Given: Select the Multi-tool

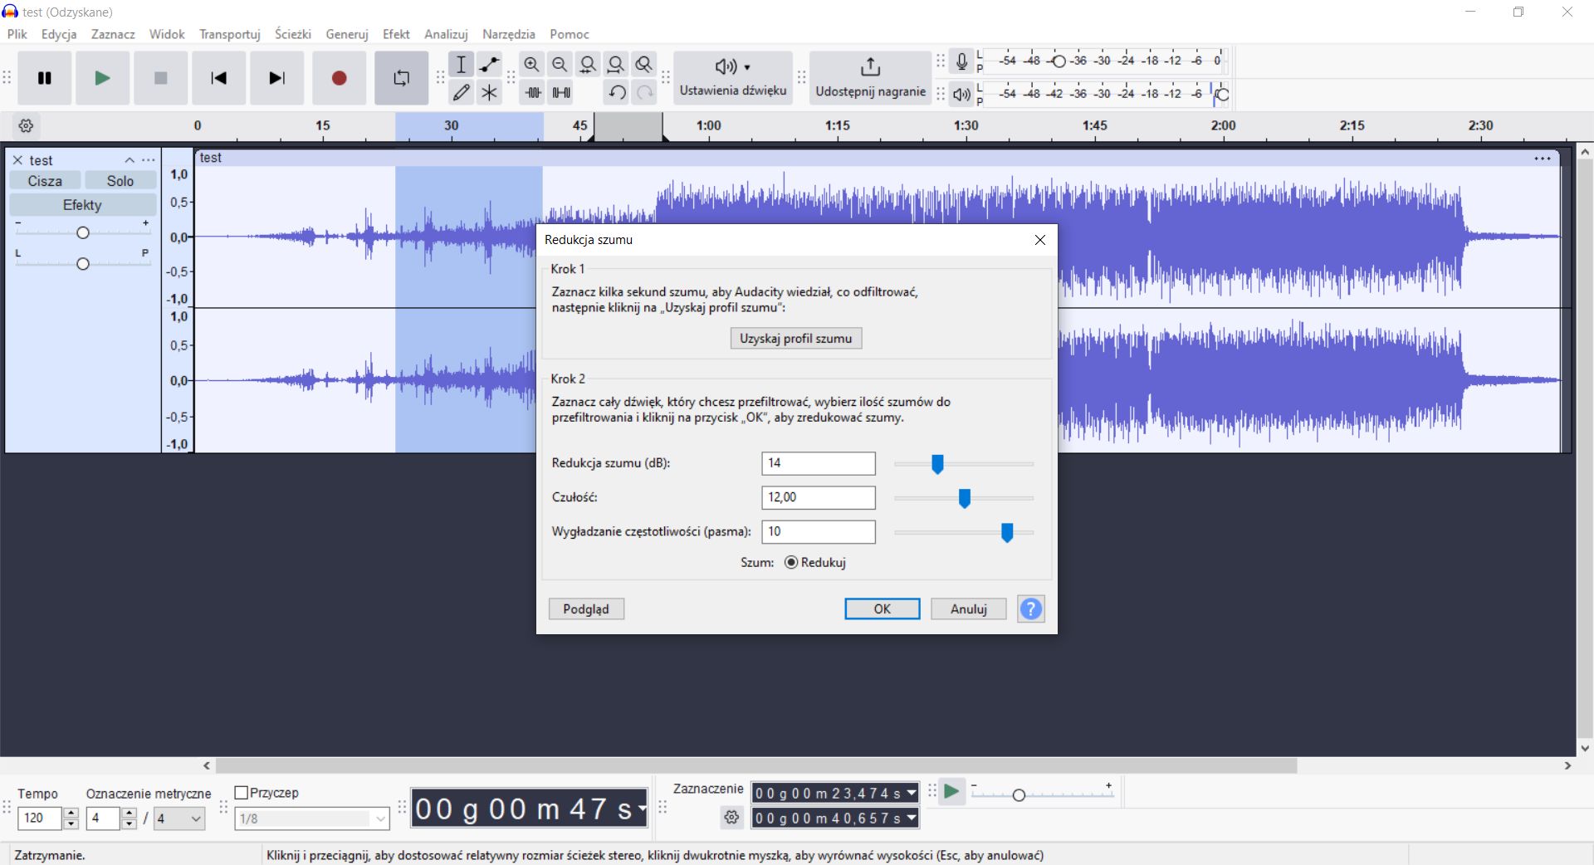Looking at the screenshot, I should point(489,92).
